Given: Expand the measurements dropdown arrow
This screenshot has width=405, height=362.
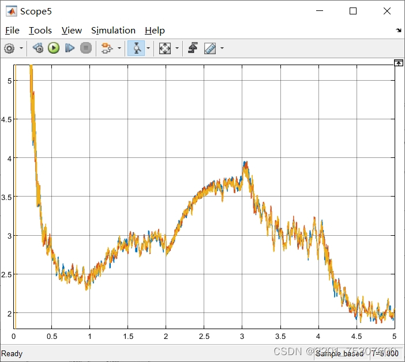Looking at the screenshot, I should 222,48.
